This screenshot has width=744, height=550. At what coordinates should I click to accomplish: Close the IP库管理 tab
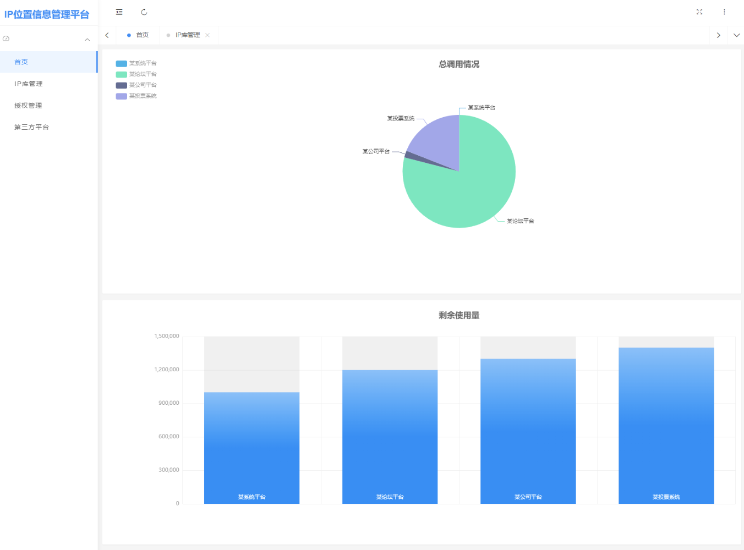coord(207,35)
